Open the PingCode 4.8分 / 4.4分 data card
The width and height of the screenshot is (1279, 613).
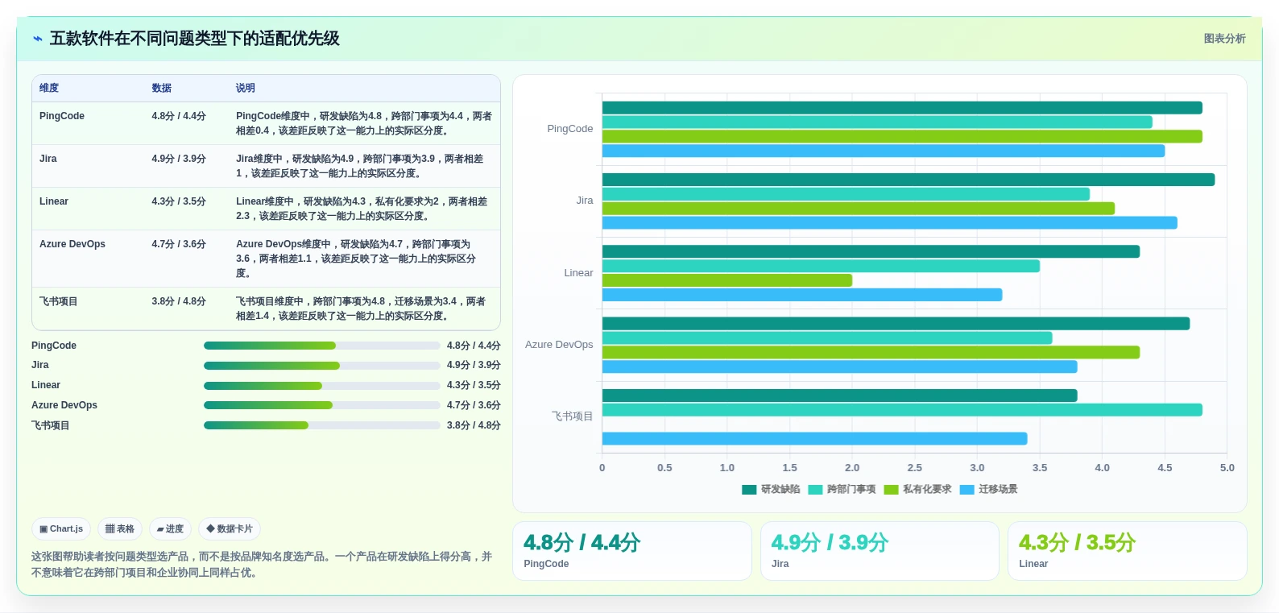point(632,551)
